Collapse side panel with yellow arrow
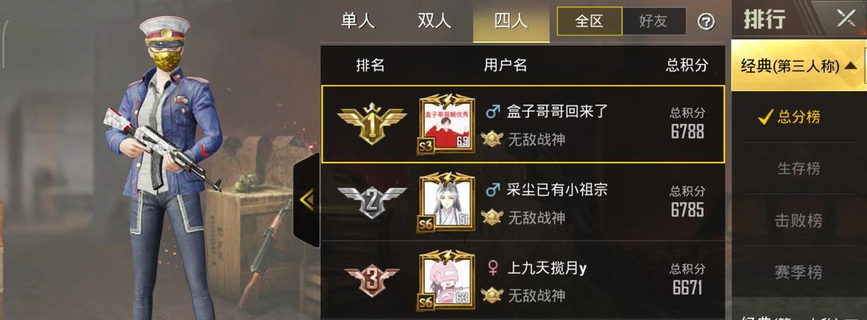This screenshot has height=320, width=867. pyautogui.click(x=307, y=200)
